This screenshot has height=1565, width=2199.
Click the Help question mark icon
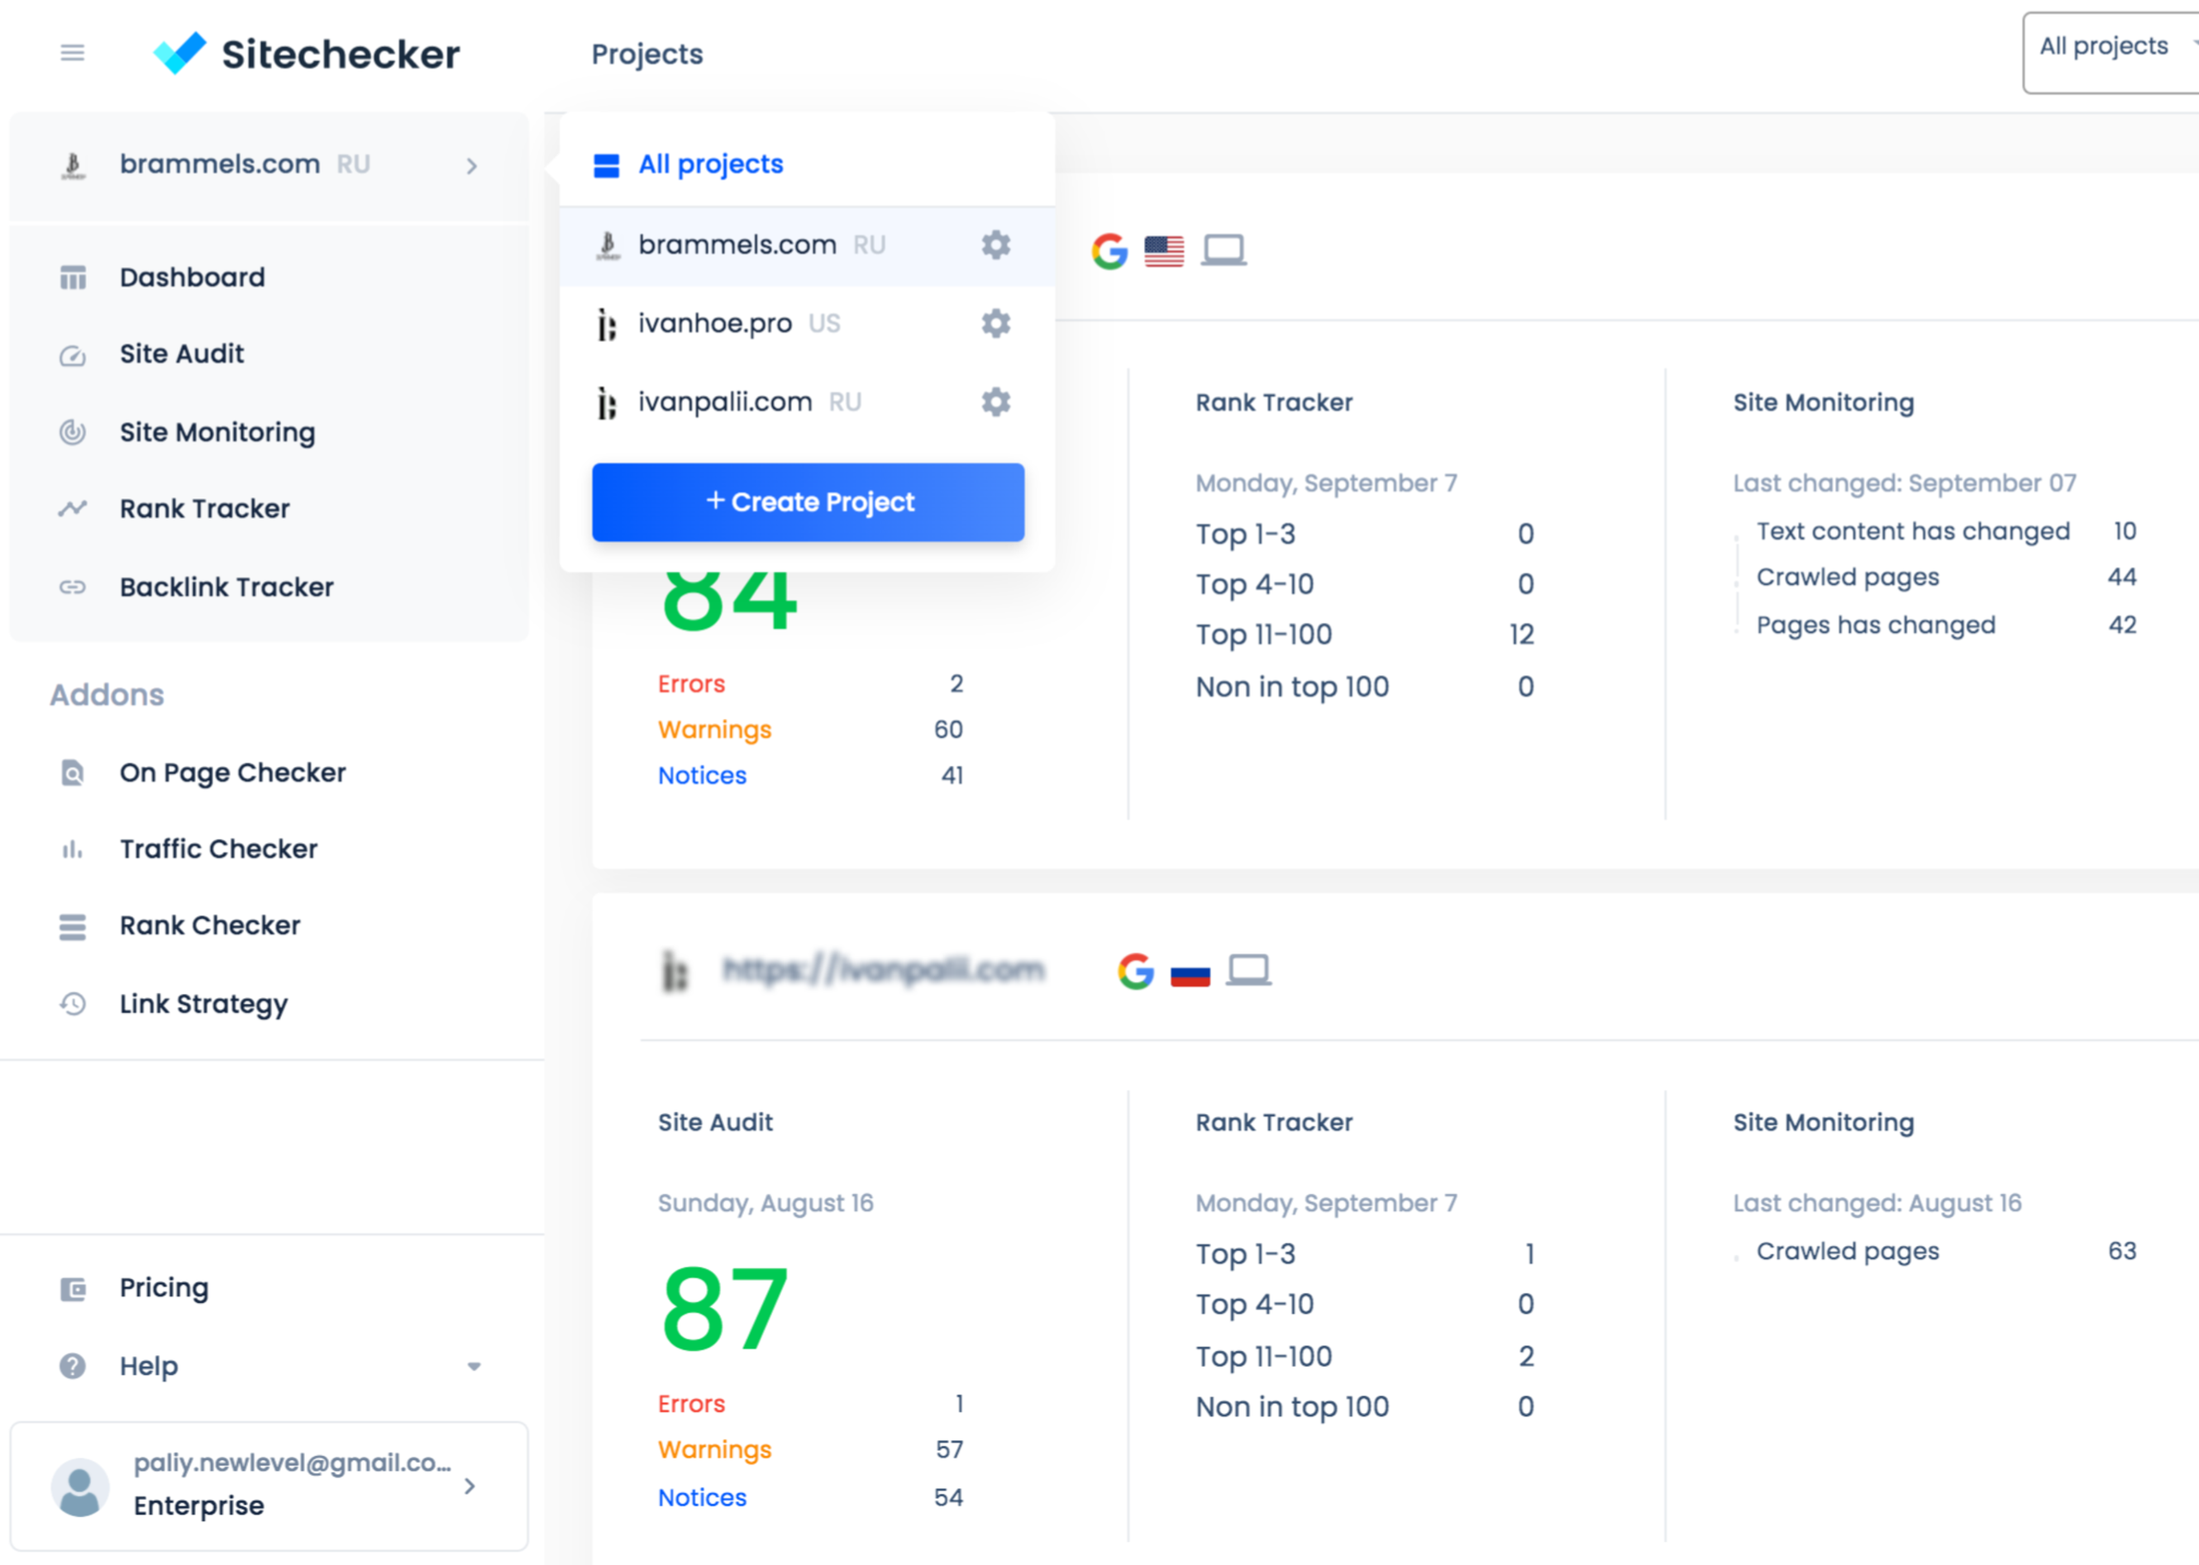point(73,1367)
